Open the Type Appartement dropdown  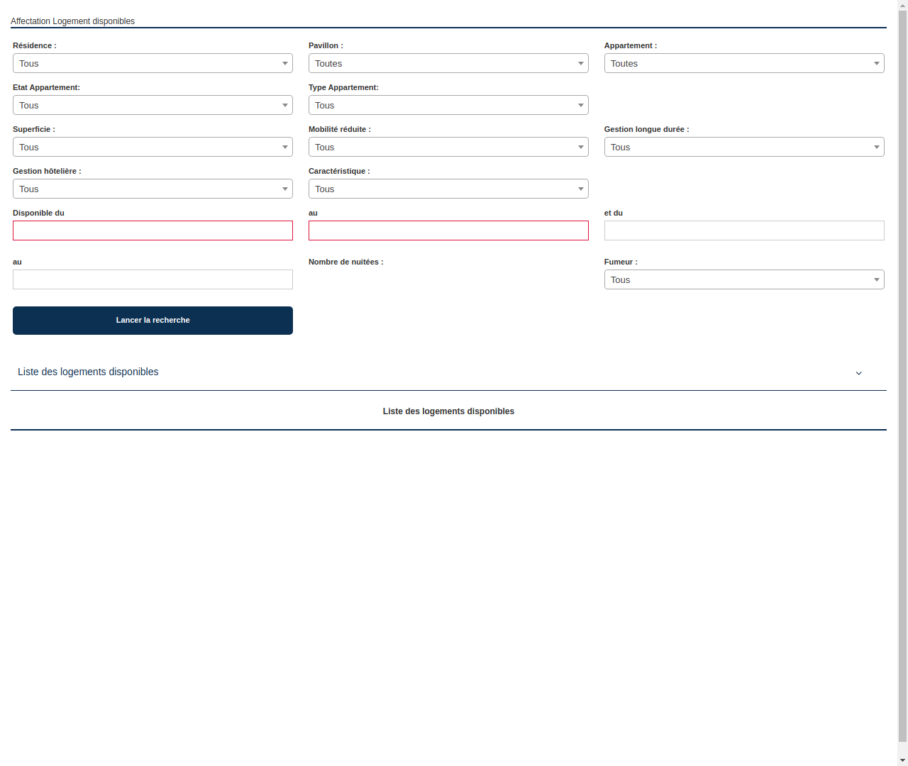448,105
